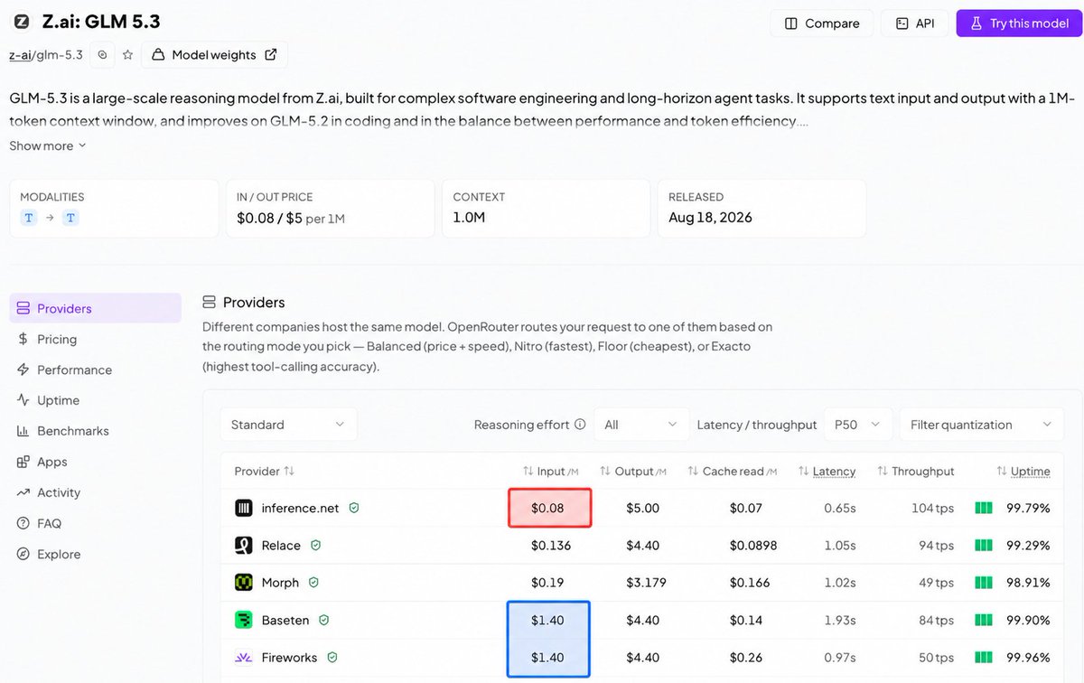Sort by the Throughput column
The width and height of the screenshot is (1084, 683).
click(915, 471)
